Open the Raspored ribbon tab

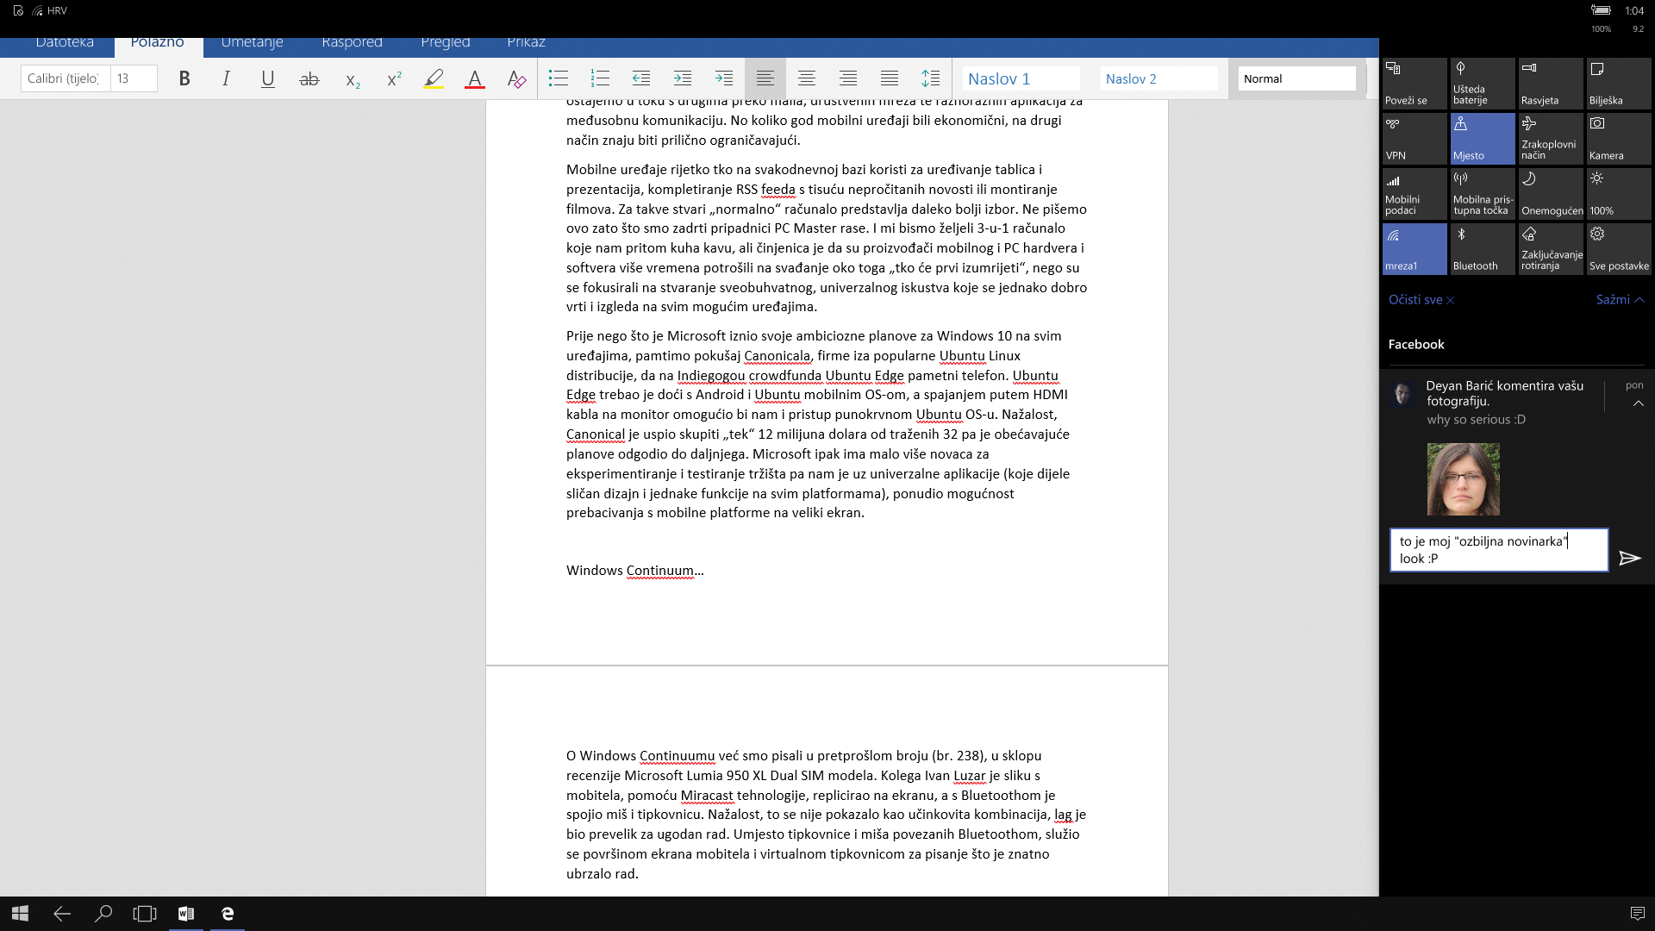[352, 43]
